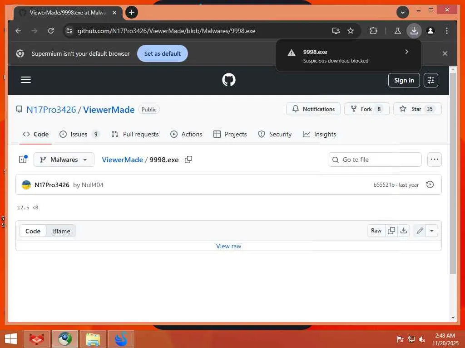
Task: Click the muted volume tray icon
Action: click(422, 339)
